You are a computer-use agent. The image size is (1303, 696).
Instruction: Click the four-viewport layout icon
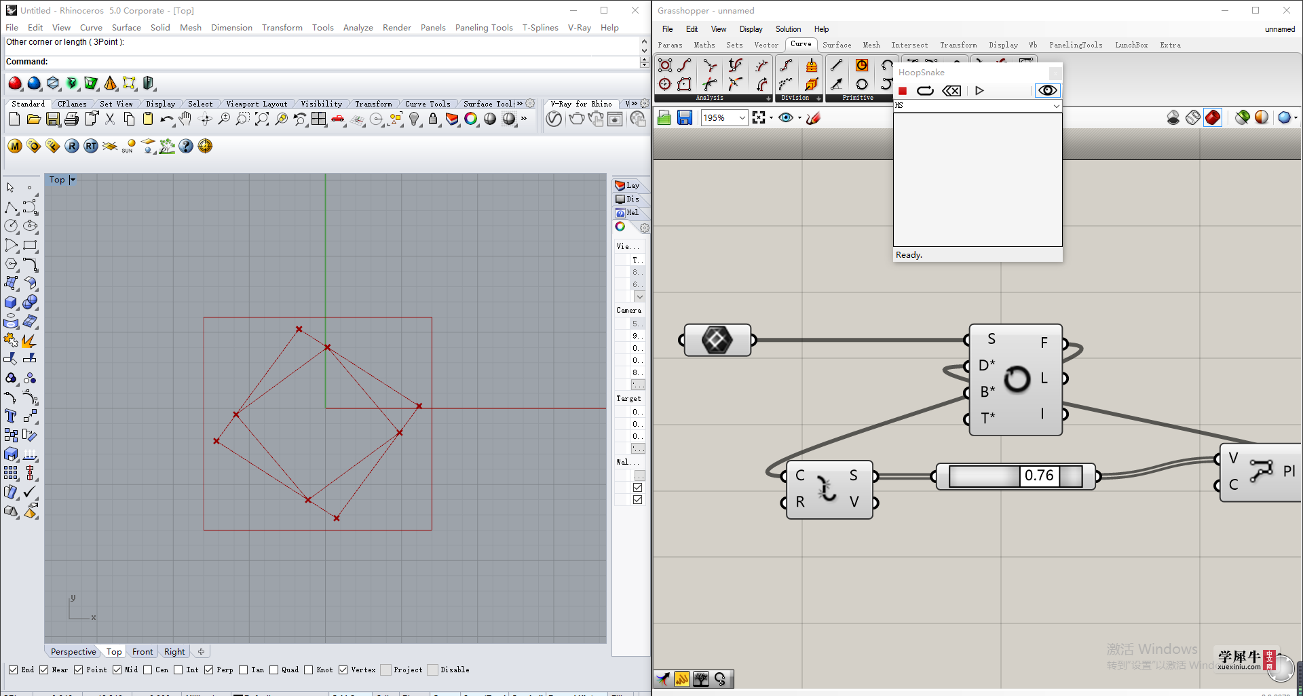[318, 119]
